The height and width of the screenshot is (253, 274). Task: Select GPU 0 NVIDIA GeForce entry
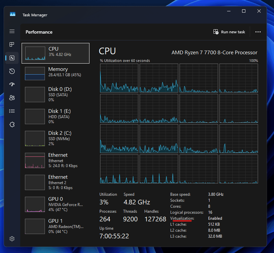[56, 204]
